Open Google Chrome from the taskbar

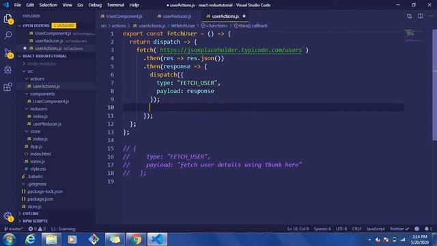pyautogui.click(x=137, y=239)
